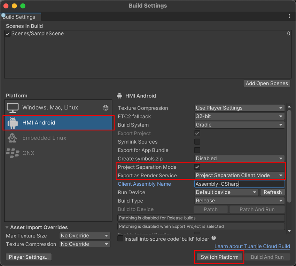Open the Learn about Tuanjie Cloud Build link

[252, 247]
